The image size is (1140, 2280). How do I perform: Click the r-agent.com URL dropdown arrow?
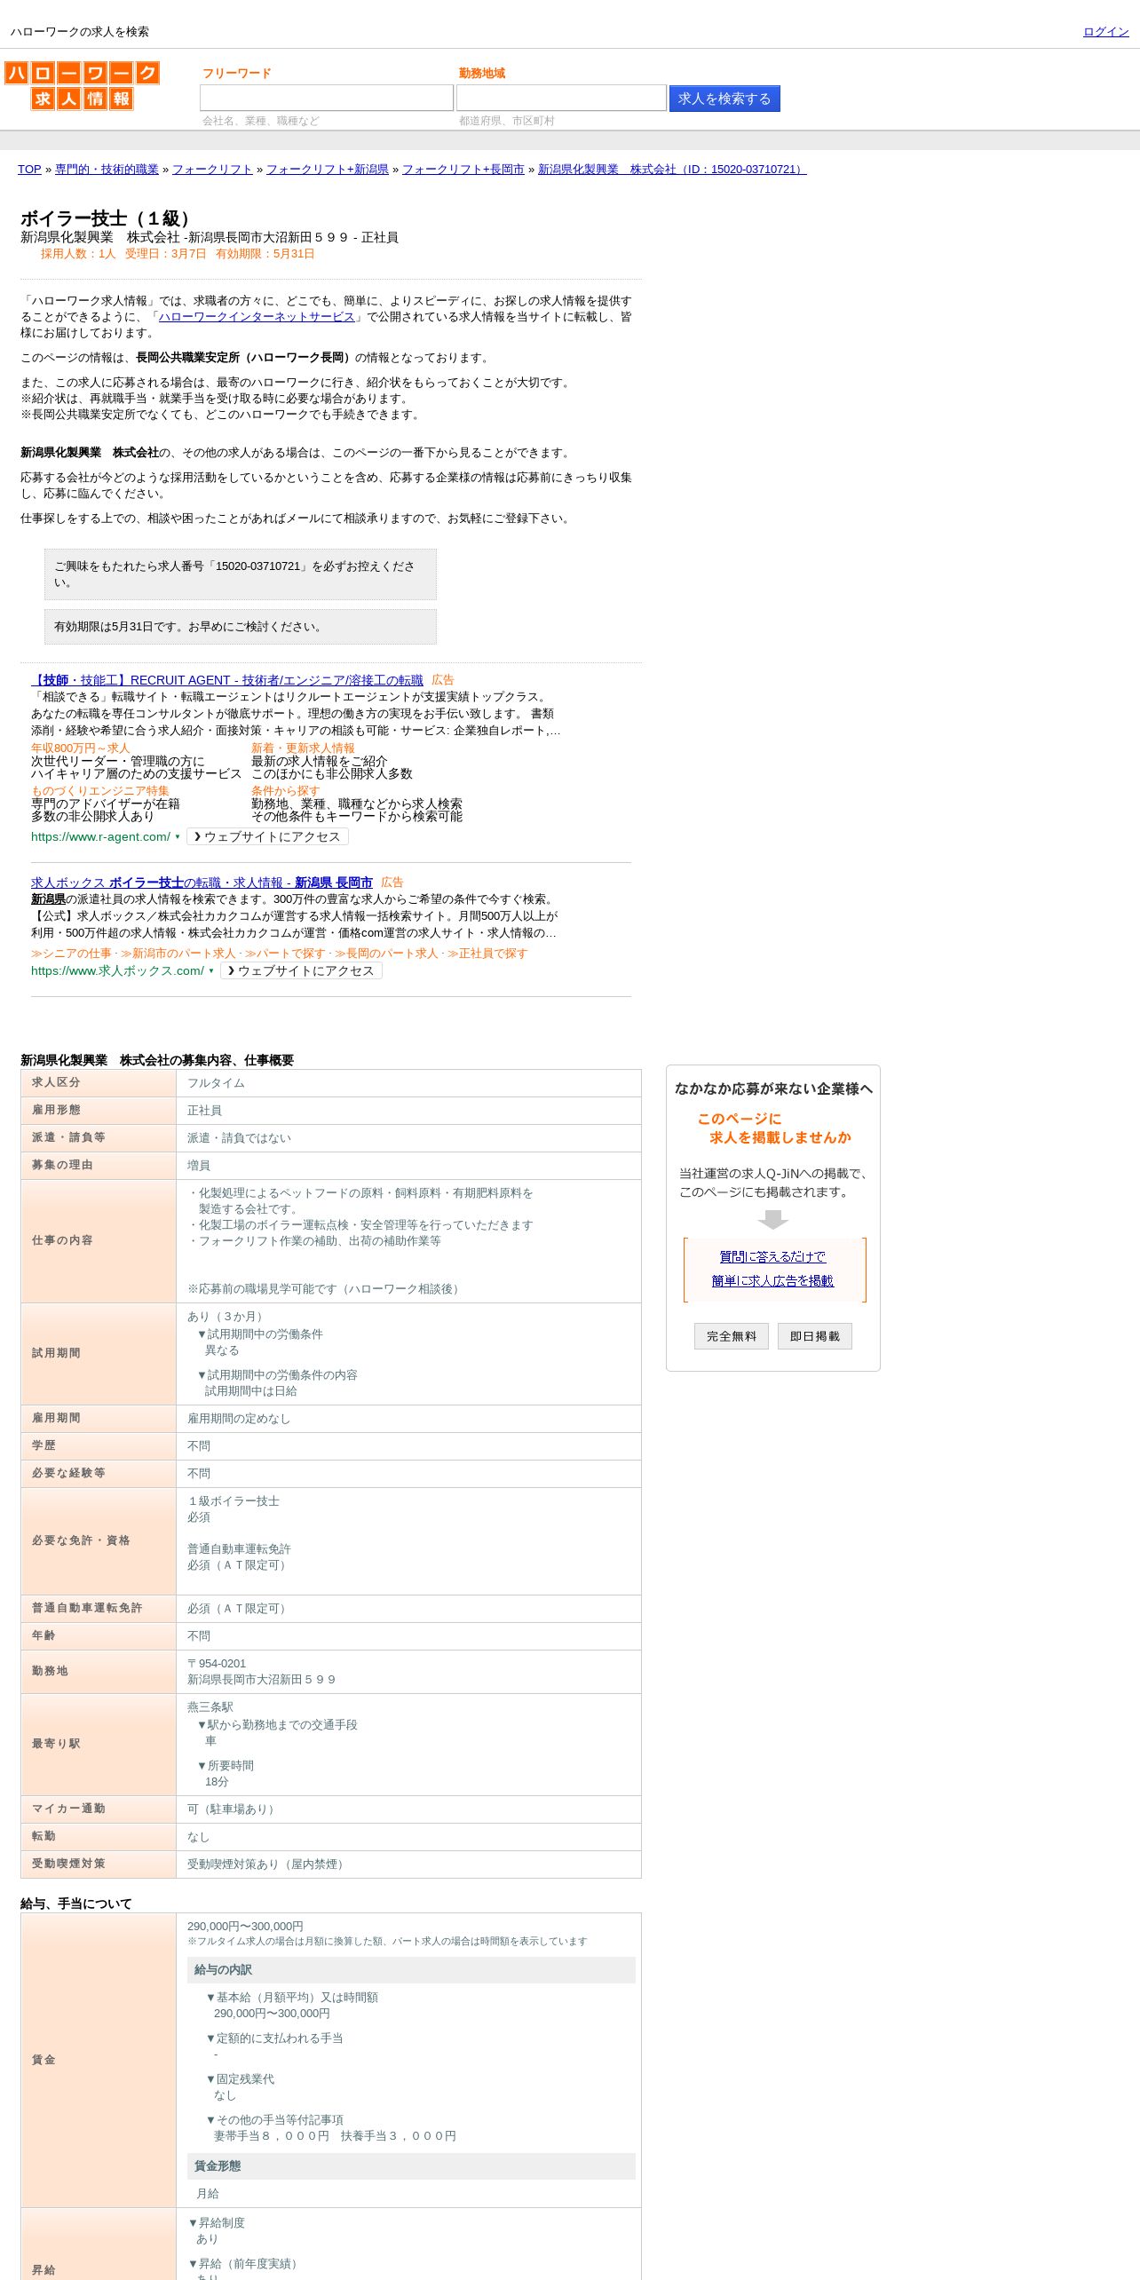click(x=178, y=837)
